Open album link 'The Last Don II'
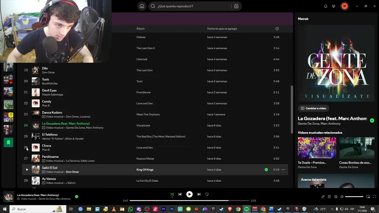The width and height of the screenshot is (379, 213). click(145, 48)
